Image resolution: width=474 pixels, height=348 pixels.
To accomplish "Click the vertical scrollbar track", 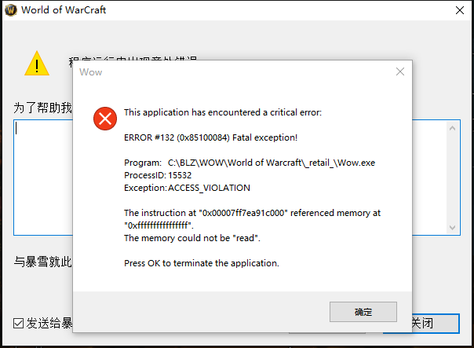I will click(454, 177).
